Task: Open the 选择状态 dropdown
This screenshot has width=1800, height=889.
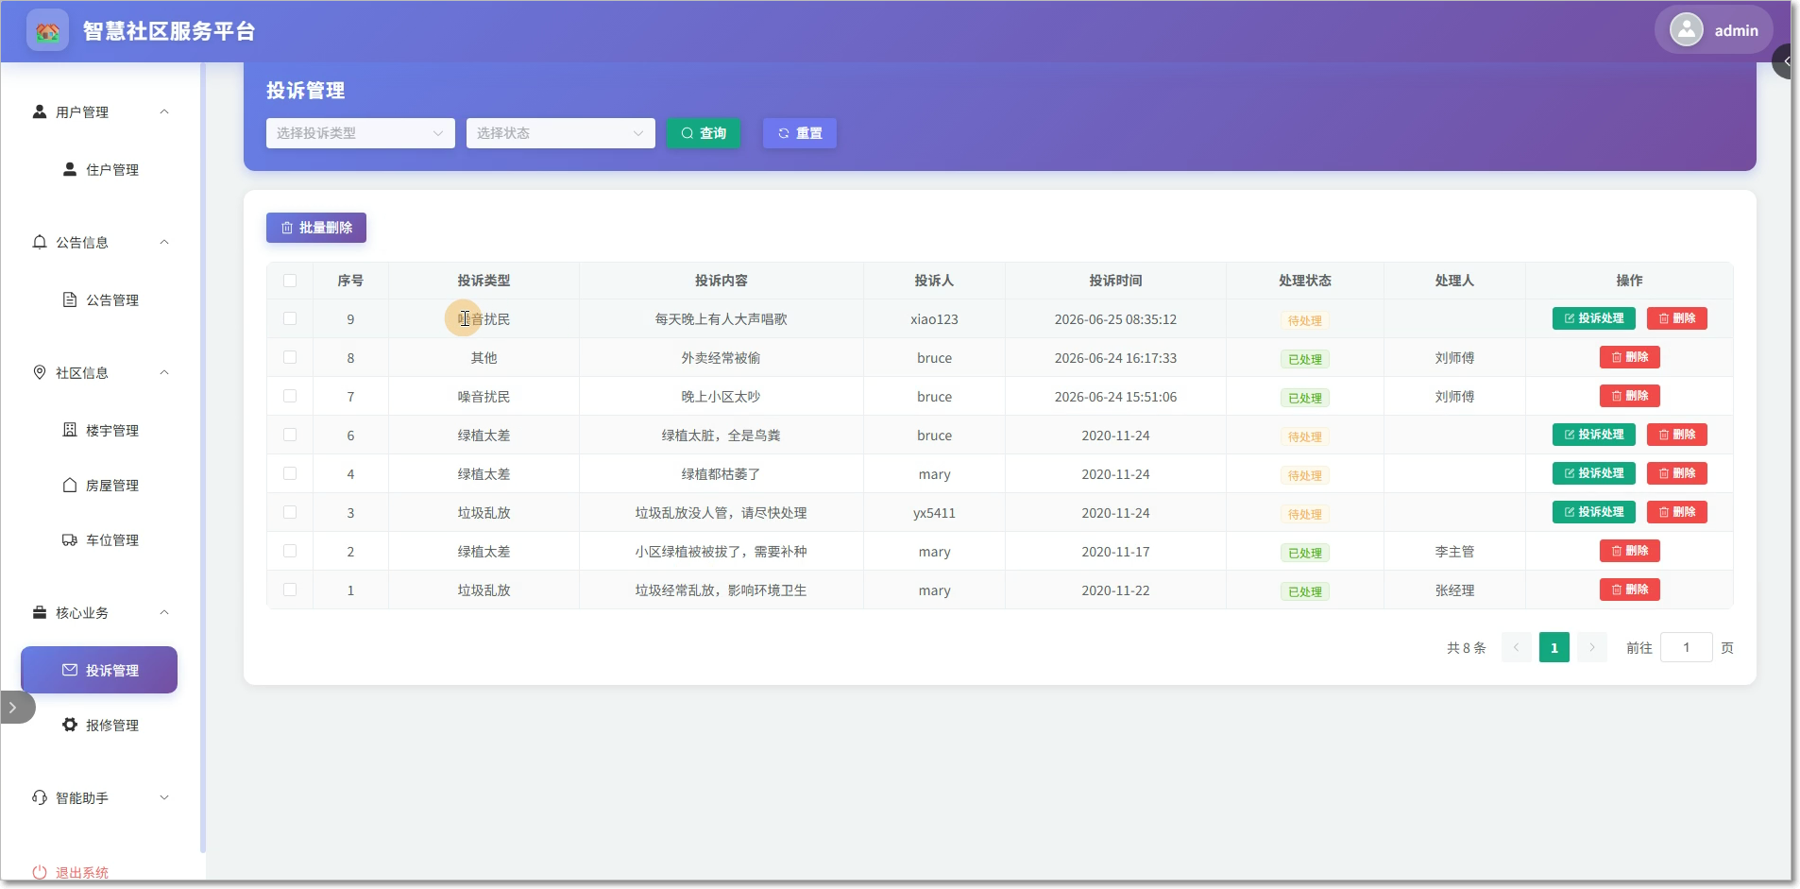Action: pos(560,133)
